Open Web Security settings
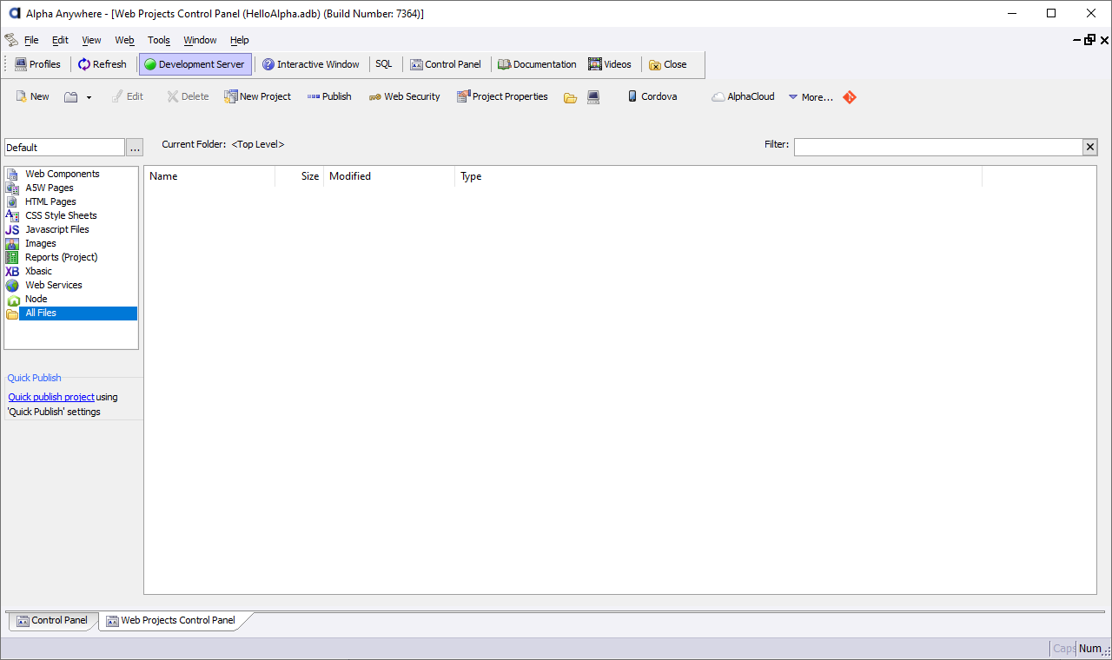Viewport: 1112px width, 660px height. coord(404,96)
